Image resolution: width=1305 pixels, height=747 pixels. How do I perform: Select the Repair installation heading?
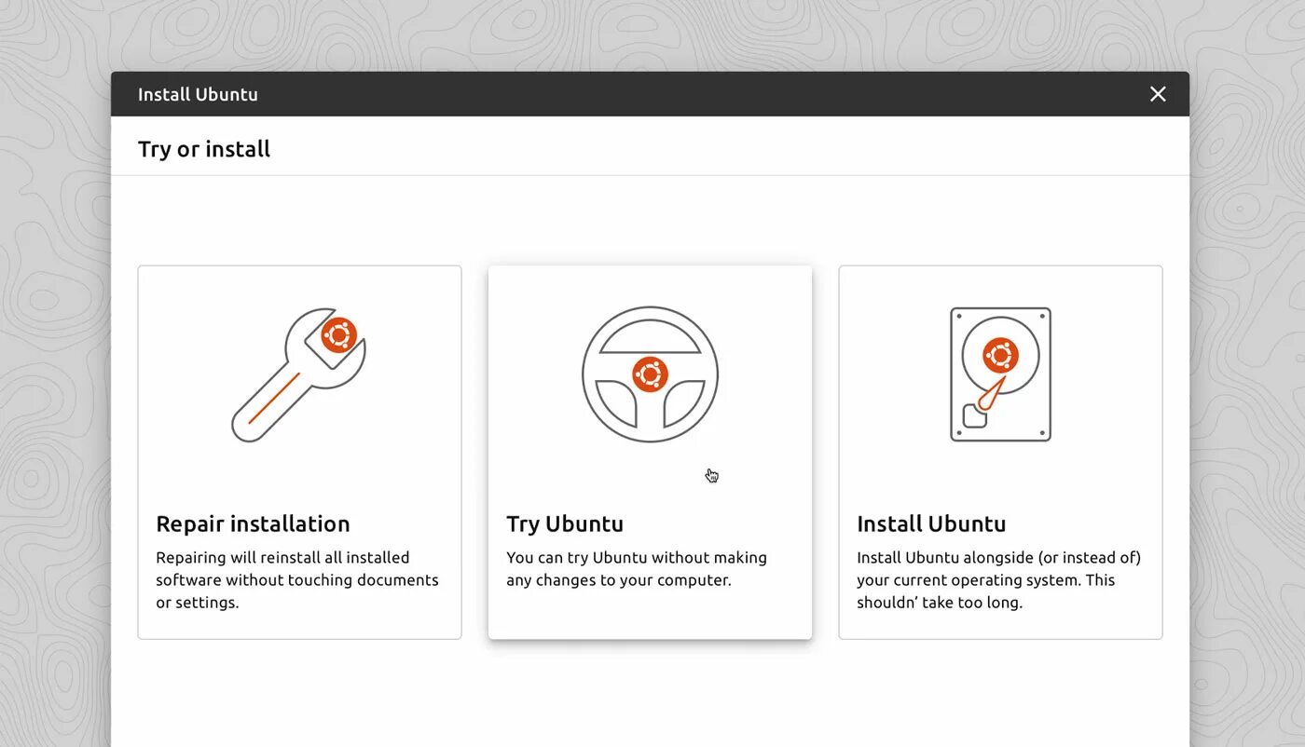253,523
